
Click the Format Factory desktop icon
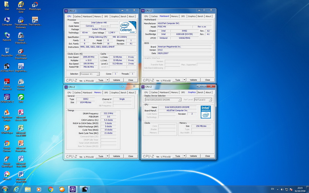21,85
